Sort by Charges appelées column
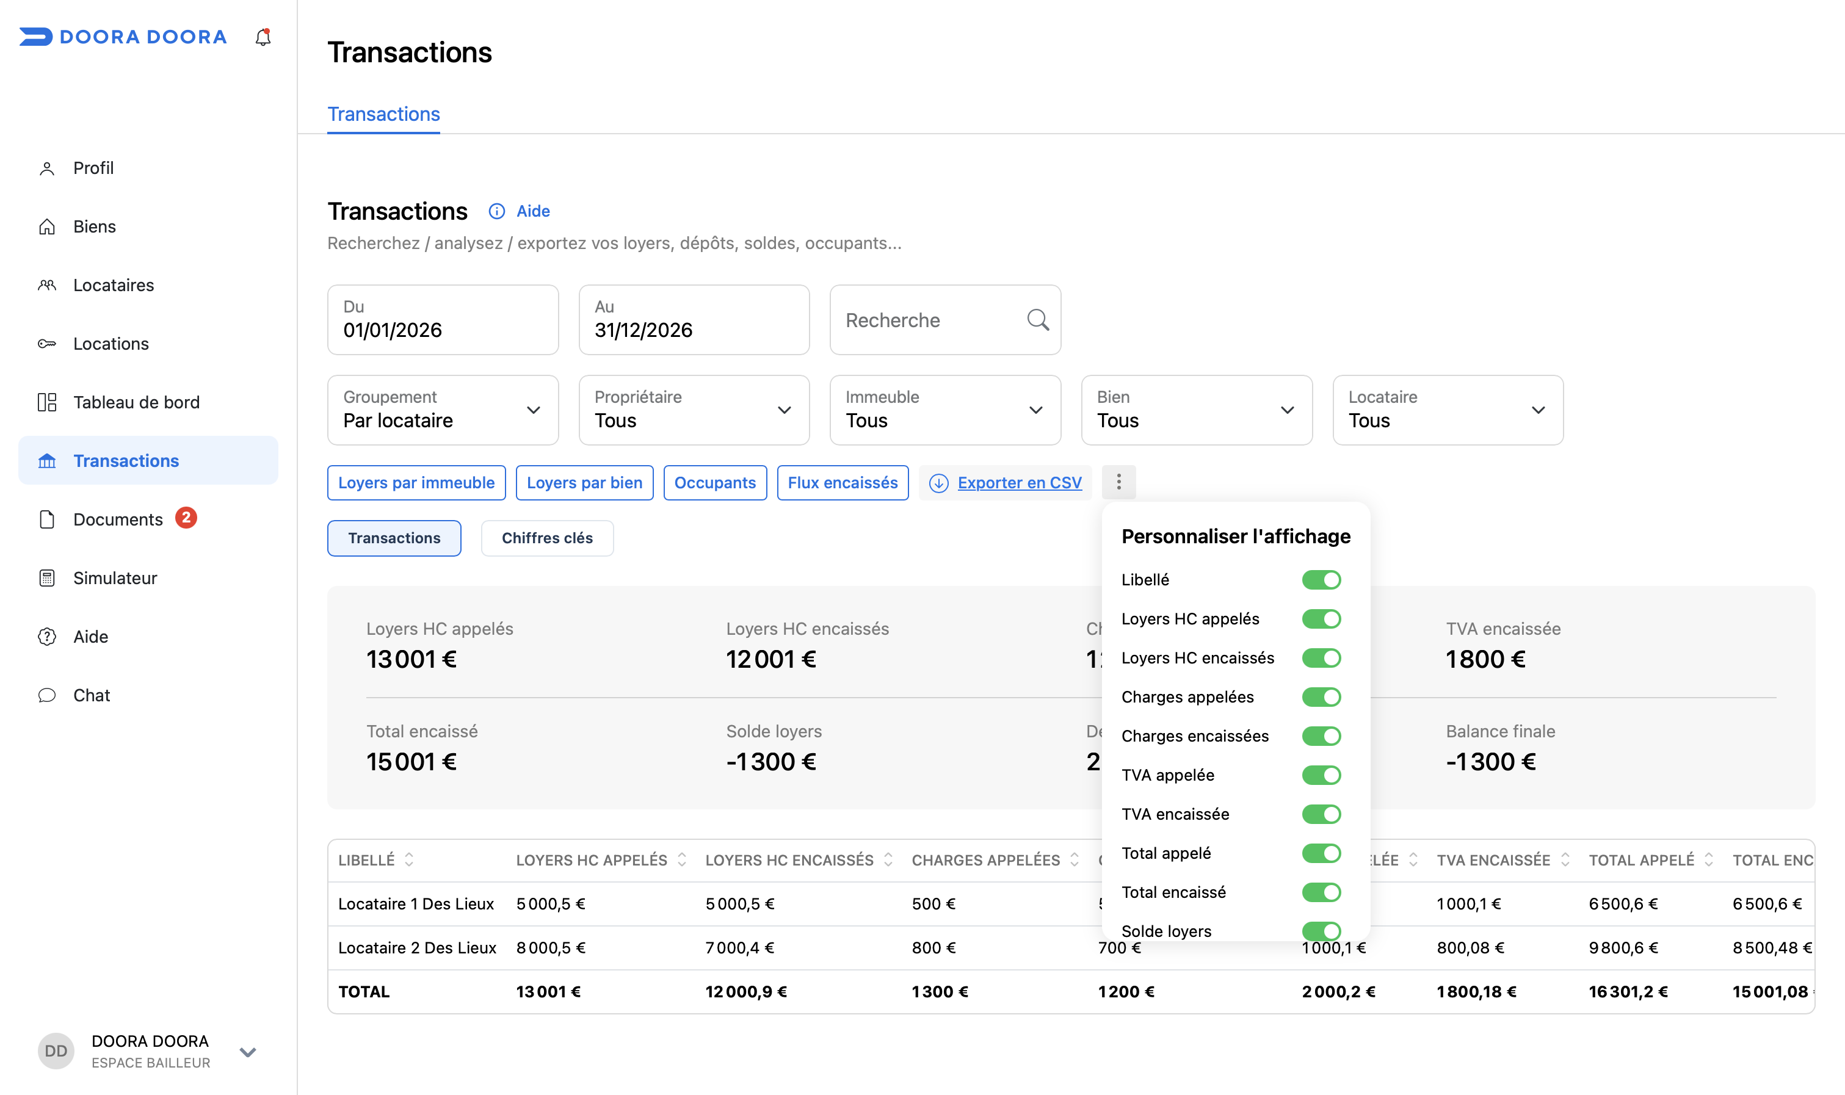Screen dimensions: 1845x1095 [1075, 859]
